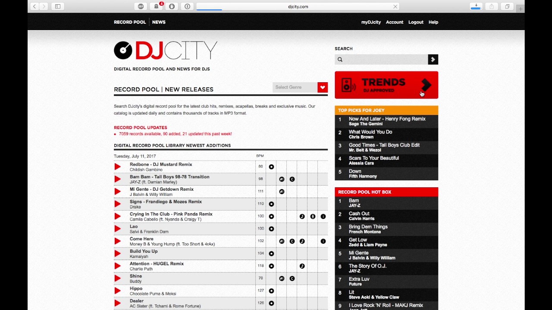
Task: Play the Redbone DJ Mustard Remix preview
Action: [x=117, y=167]
